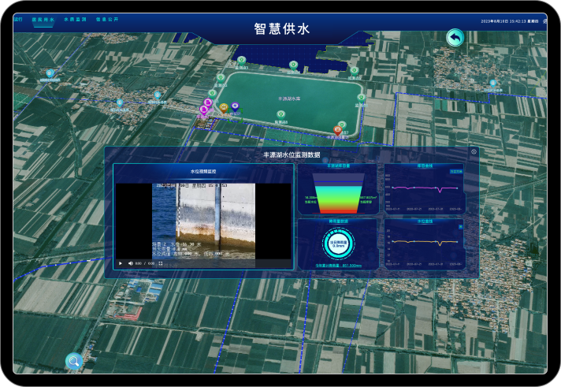Click the 水位曲线 chart line
Screen dimensions: 561x387
click(424, 240)
